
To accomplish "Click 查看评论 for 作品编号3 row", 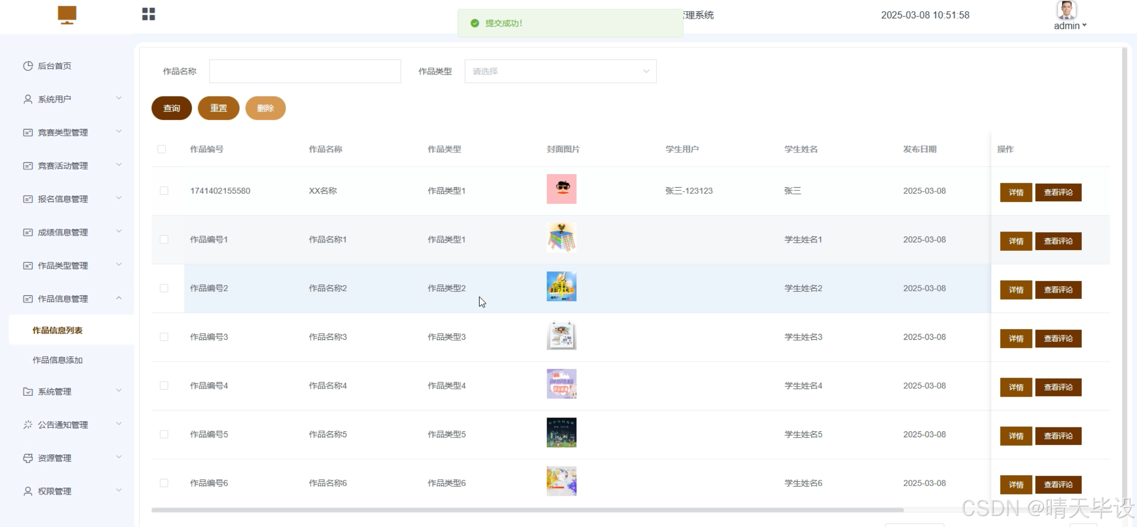I will [x=1058, y=338].
